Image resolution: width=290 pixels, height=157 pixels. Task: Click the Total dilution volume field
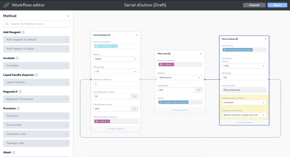click(x=112, y=109)
